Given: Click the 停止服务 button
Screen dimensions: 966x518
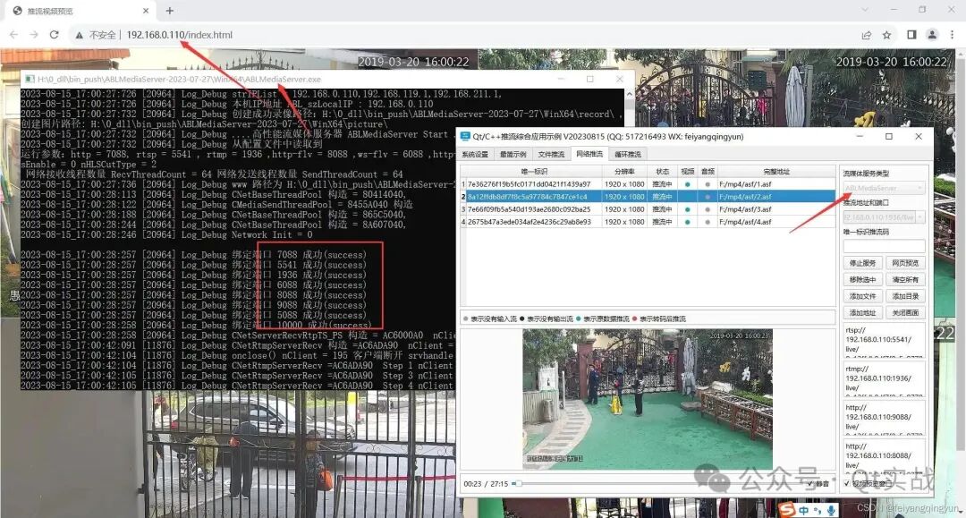Looking at the screenshot, I should [x=862, y=263].
